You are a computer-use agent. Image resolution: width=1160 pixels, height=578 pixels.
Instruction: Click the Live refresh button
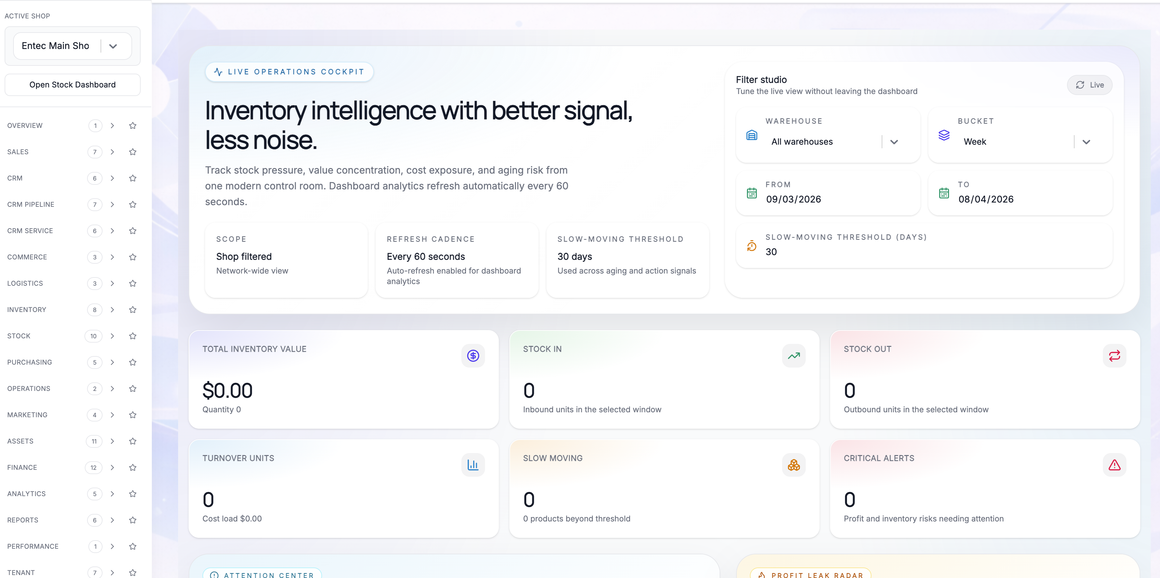[x=1089, y=85]
